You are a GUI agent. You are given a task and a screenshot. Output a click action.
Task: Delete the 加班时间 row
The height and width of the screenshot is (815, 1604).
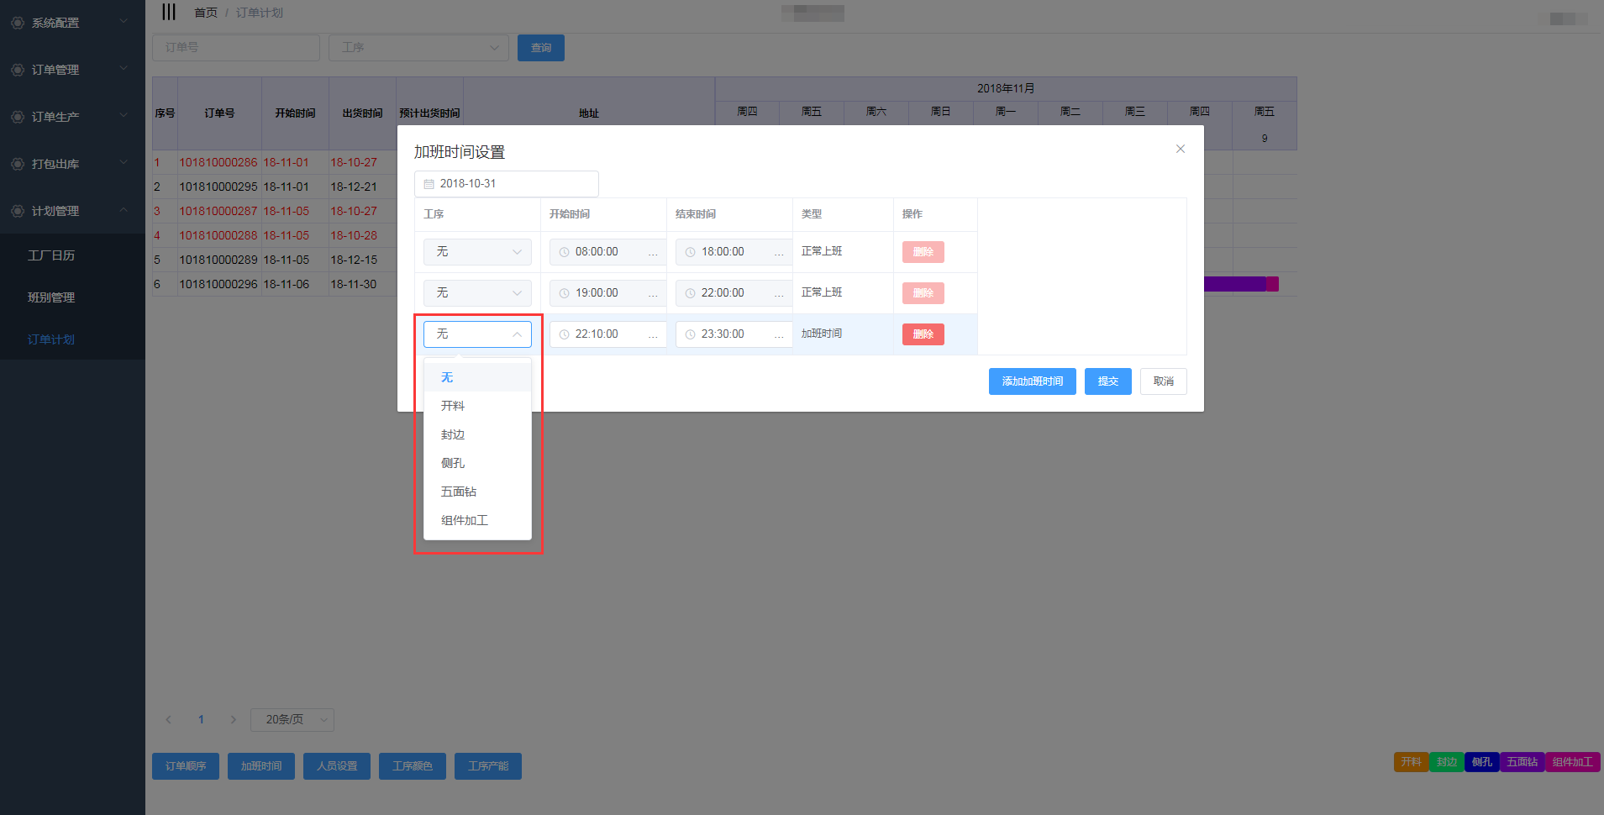point(923,334)
